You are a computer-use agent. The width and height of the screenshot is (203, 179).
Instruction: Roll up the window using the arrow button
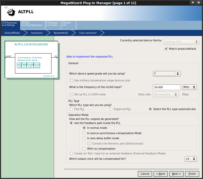tap(193, 3)
